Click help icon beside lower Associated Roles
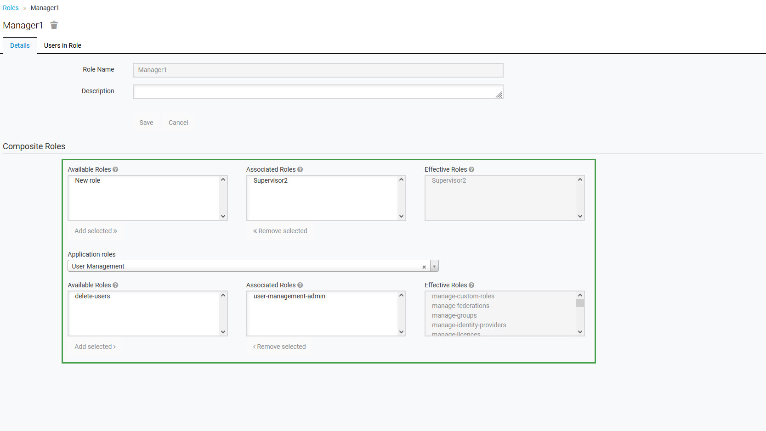766x431 pixels. click(x=300, y=285)
